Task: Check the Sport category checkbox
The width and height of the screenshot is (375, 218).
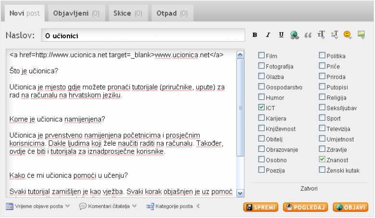Action: [x=322, y=118]
